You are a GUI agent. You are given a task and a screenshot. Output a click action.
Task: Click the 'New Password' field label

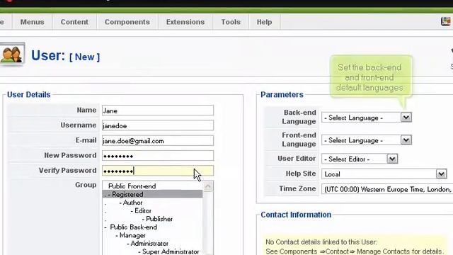coord(70,155)
